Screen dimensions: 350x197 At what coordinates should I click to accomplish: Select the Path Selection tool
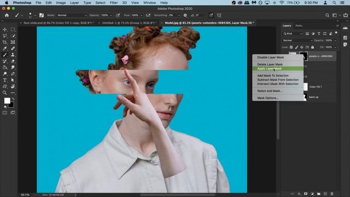(13, 80)
